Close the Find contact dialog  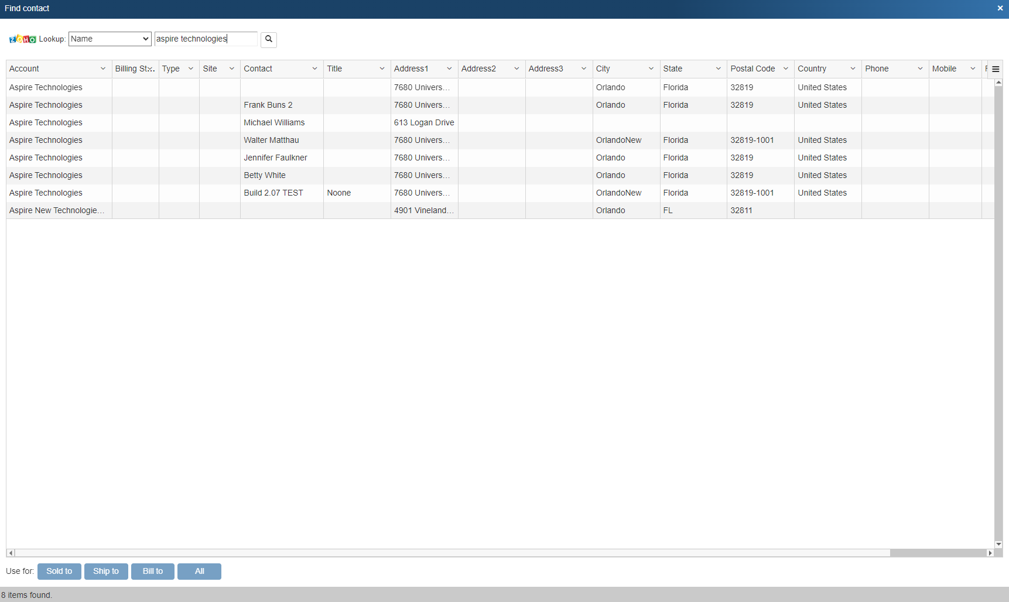pyautogui.click(x=1000, y=8)
